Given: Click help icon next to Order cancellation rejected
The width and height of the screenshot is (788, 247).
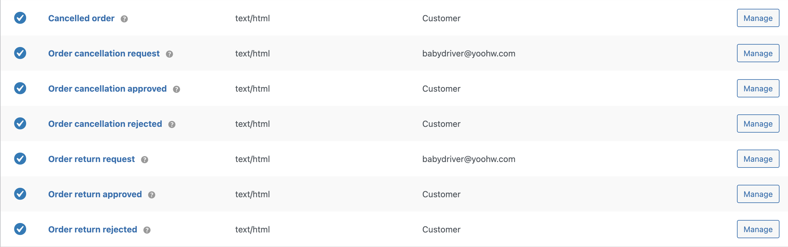Looking at the screenshot, I should [x=172, y=124].
